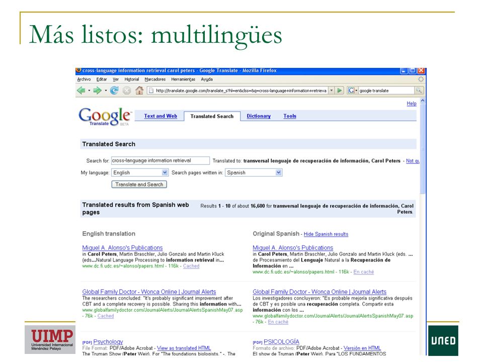Open Spanish Miguel A. Alonso's Publications result
The width and height of the screenshot is (483, 362).
pos(293,248)
